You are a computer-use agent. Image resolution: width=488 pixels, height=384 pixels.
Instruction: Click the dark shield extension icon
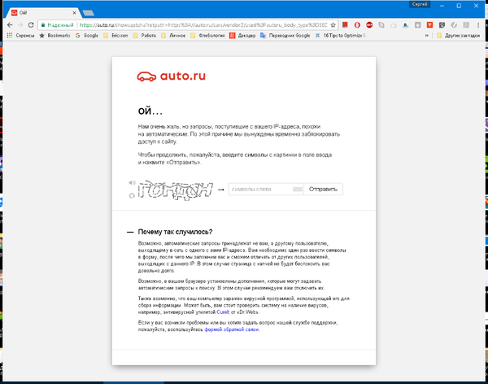442,25
